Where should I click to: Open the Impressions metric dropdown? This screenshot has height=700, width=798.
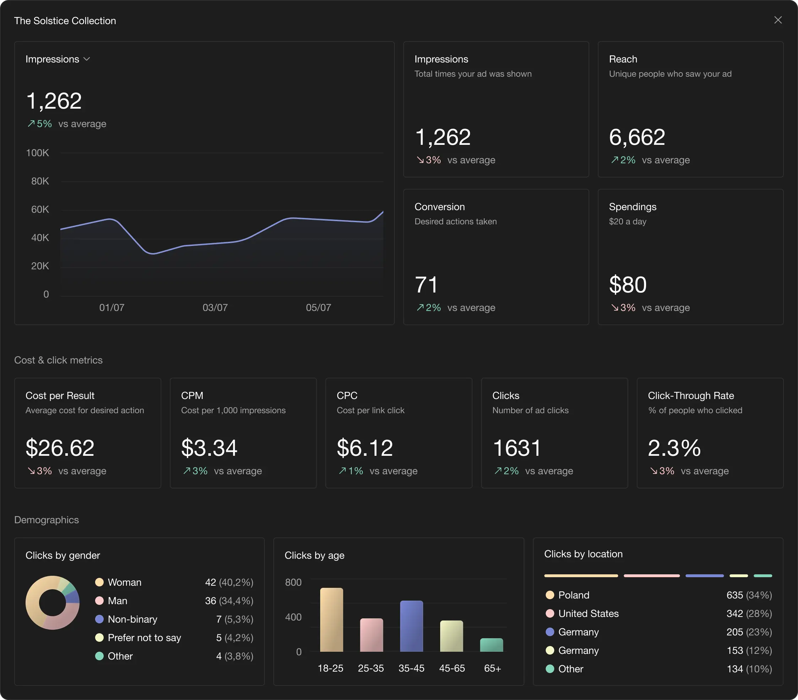click(58, 59)
